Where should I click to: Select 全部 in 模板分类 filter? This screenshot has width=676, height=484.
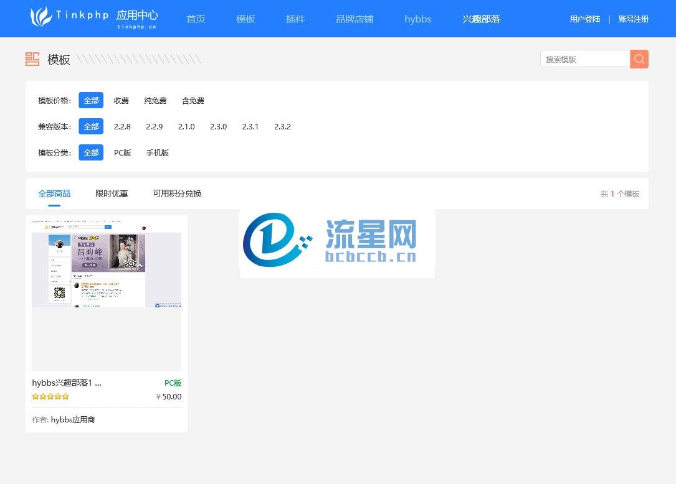click(x=91, y=152)
